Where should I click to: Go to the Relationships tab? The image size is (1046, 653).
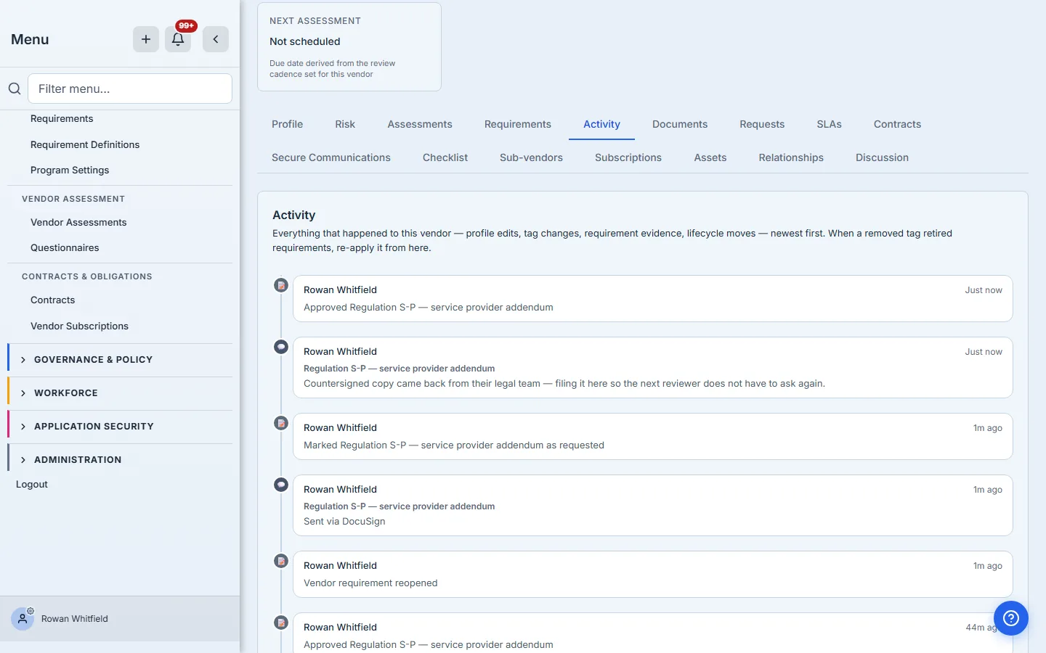point(791,157)
